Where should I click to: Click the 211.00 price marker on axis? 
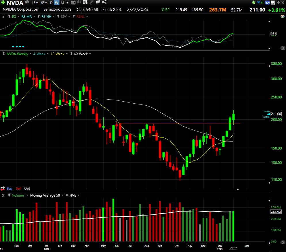click(276, 114)
